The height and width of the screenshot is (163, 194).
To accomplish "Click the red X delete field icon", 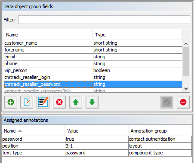I will (59, 102).
